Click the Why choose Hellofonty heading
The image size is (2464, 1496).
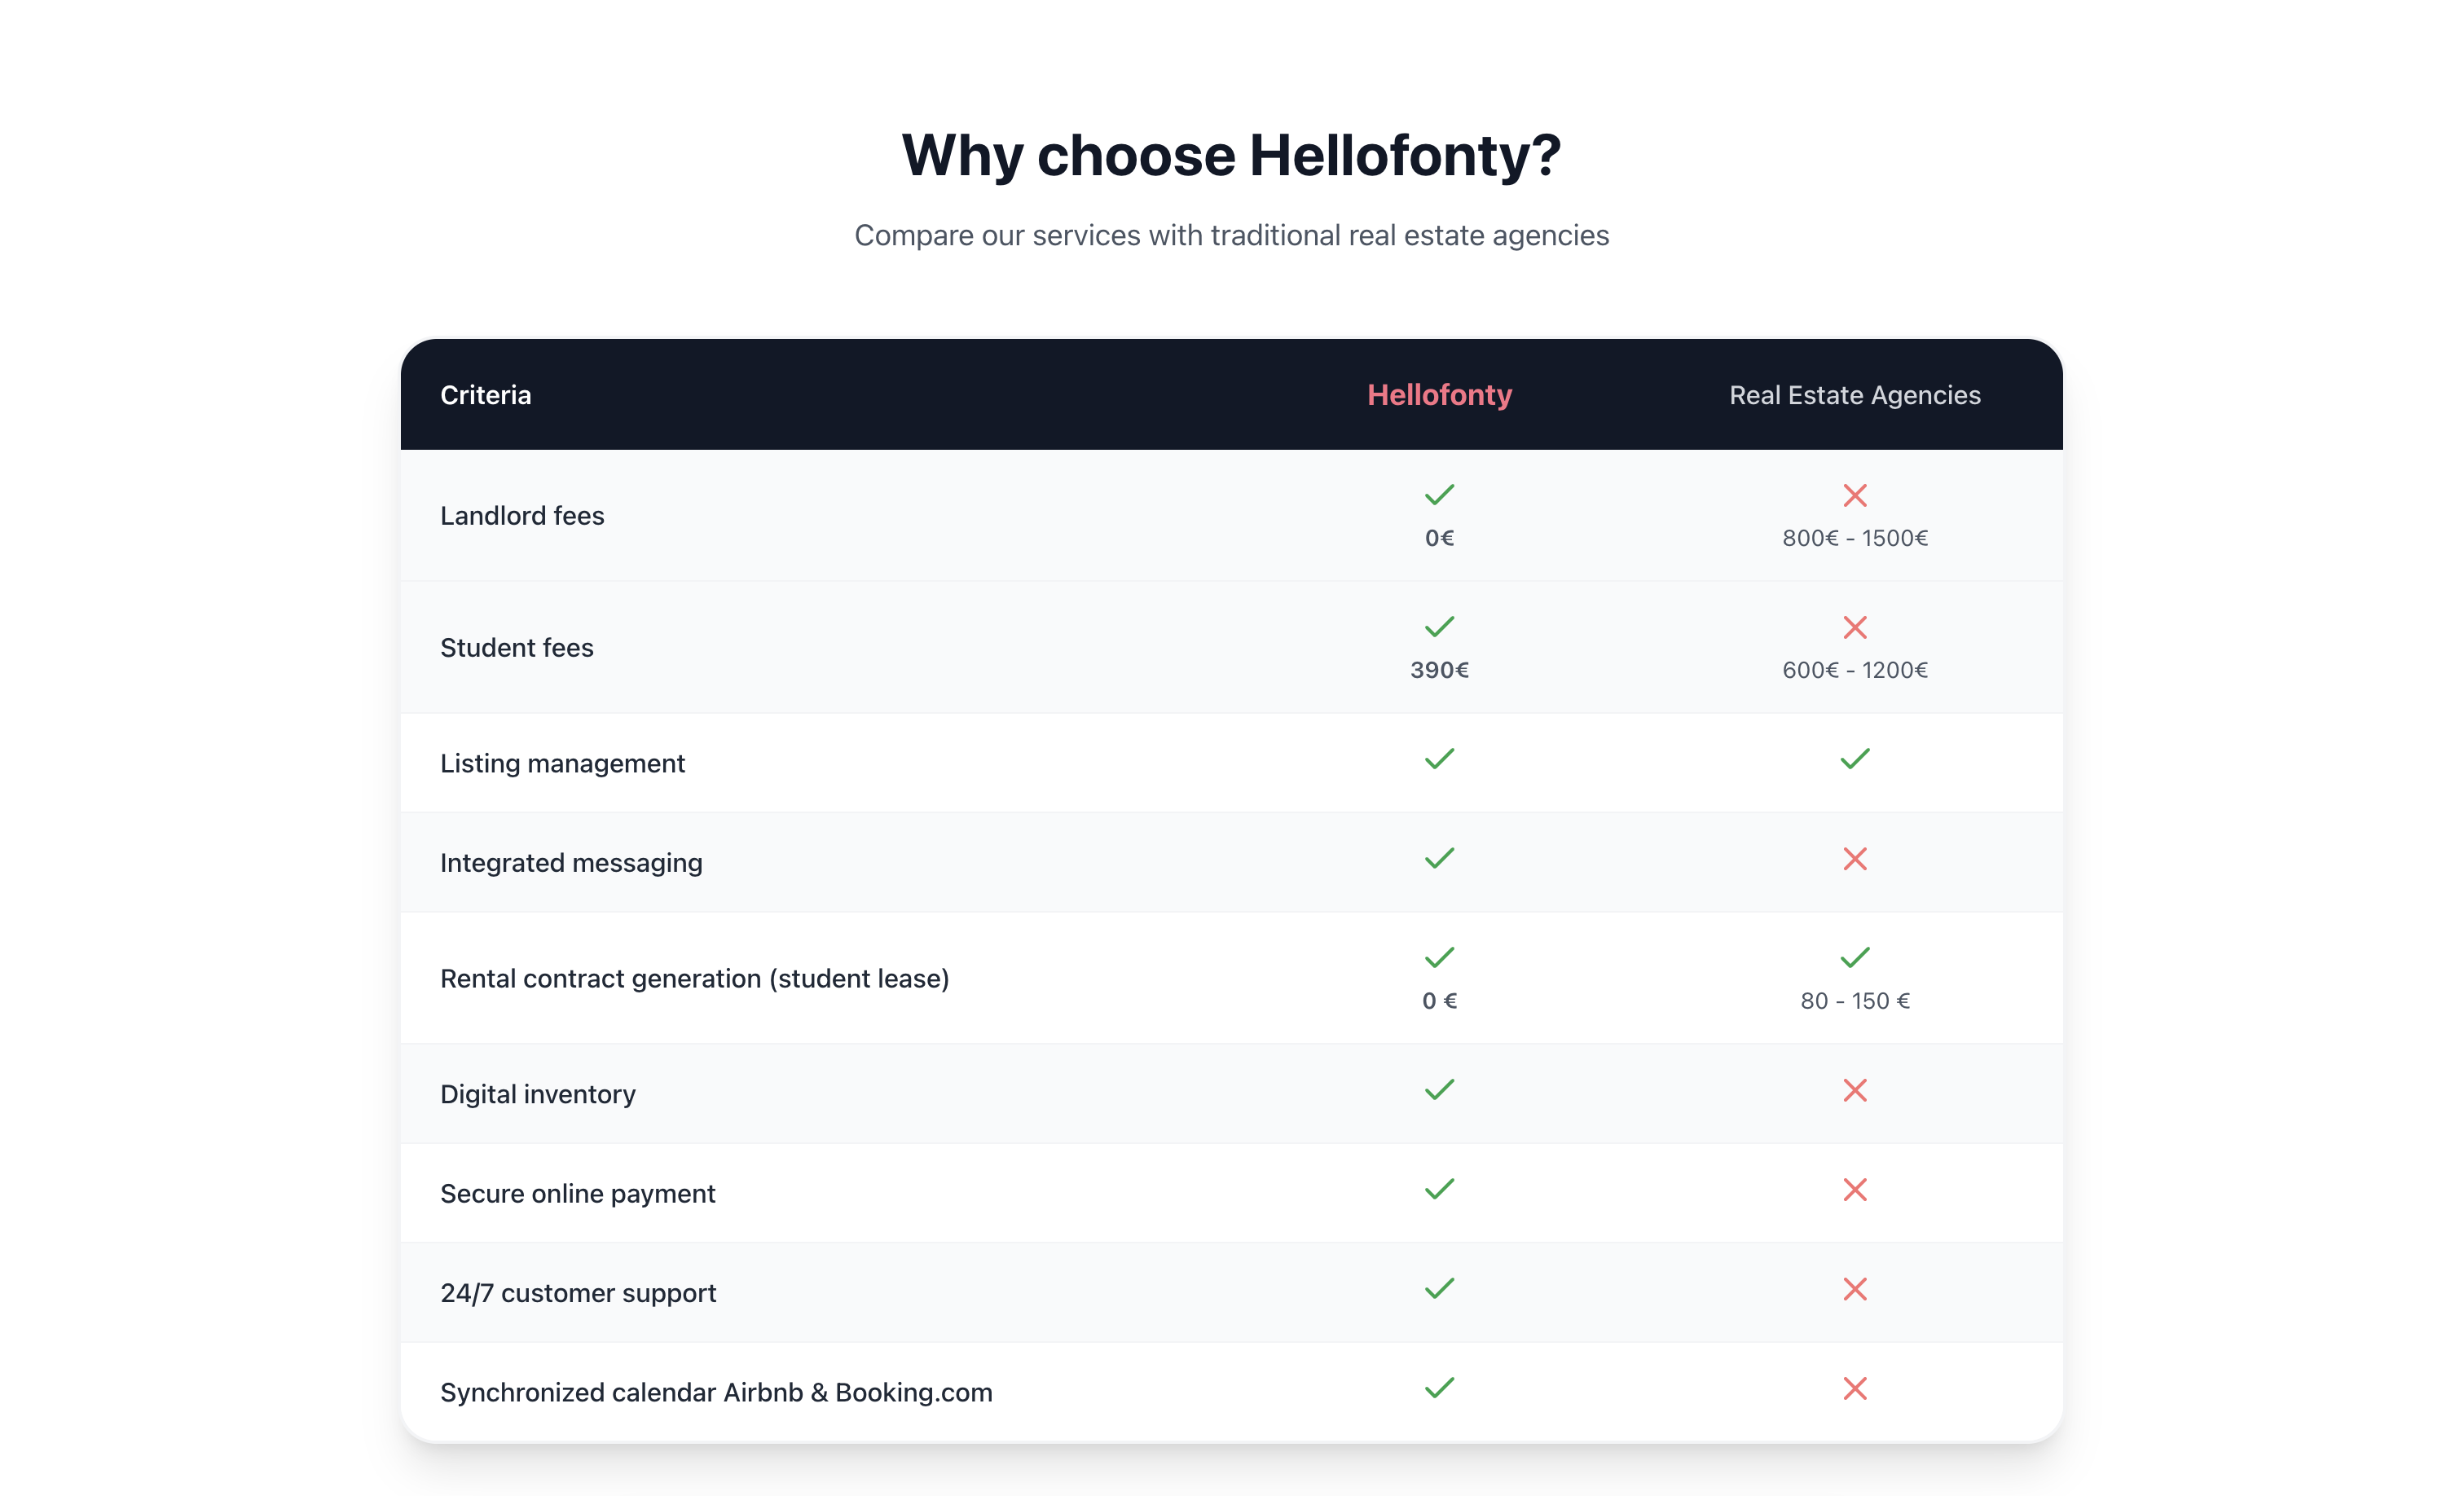1232,154
